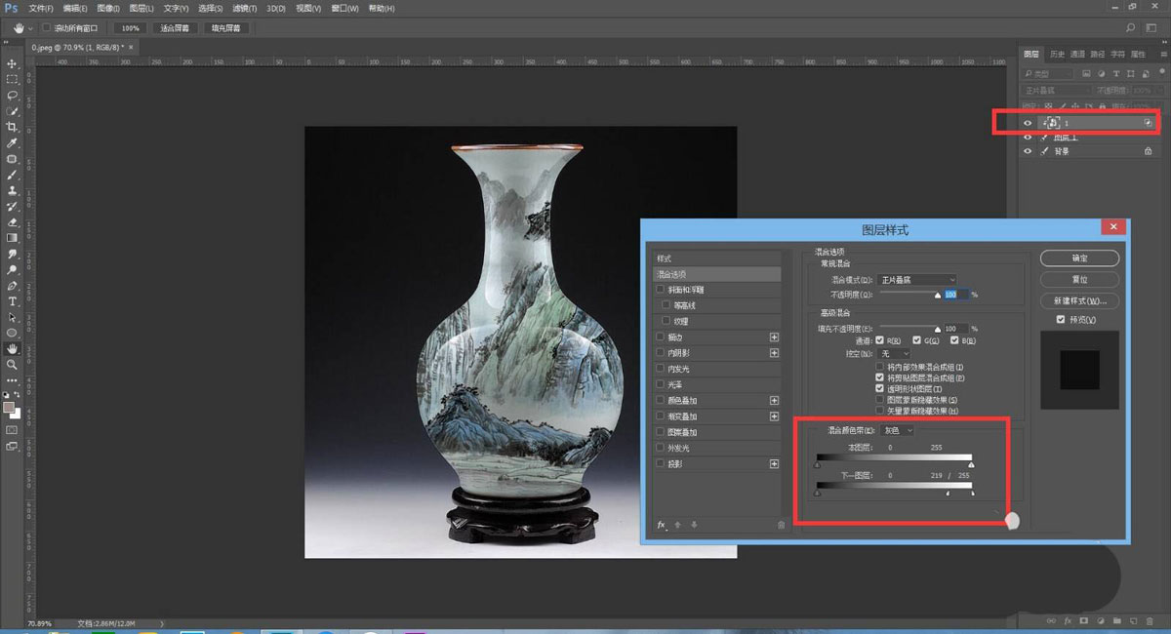1171x634 pixels.
Task: Click the 确定 button in Layer Style dialog
Action: [x=1079, y=258]
